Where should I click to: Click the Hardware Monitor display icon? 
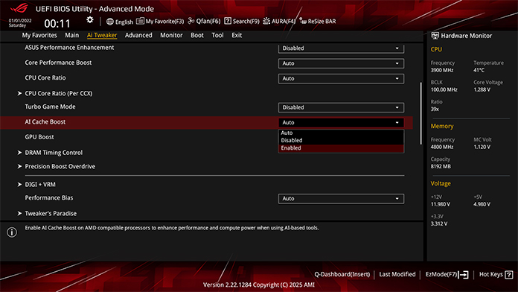(435, 36)
